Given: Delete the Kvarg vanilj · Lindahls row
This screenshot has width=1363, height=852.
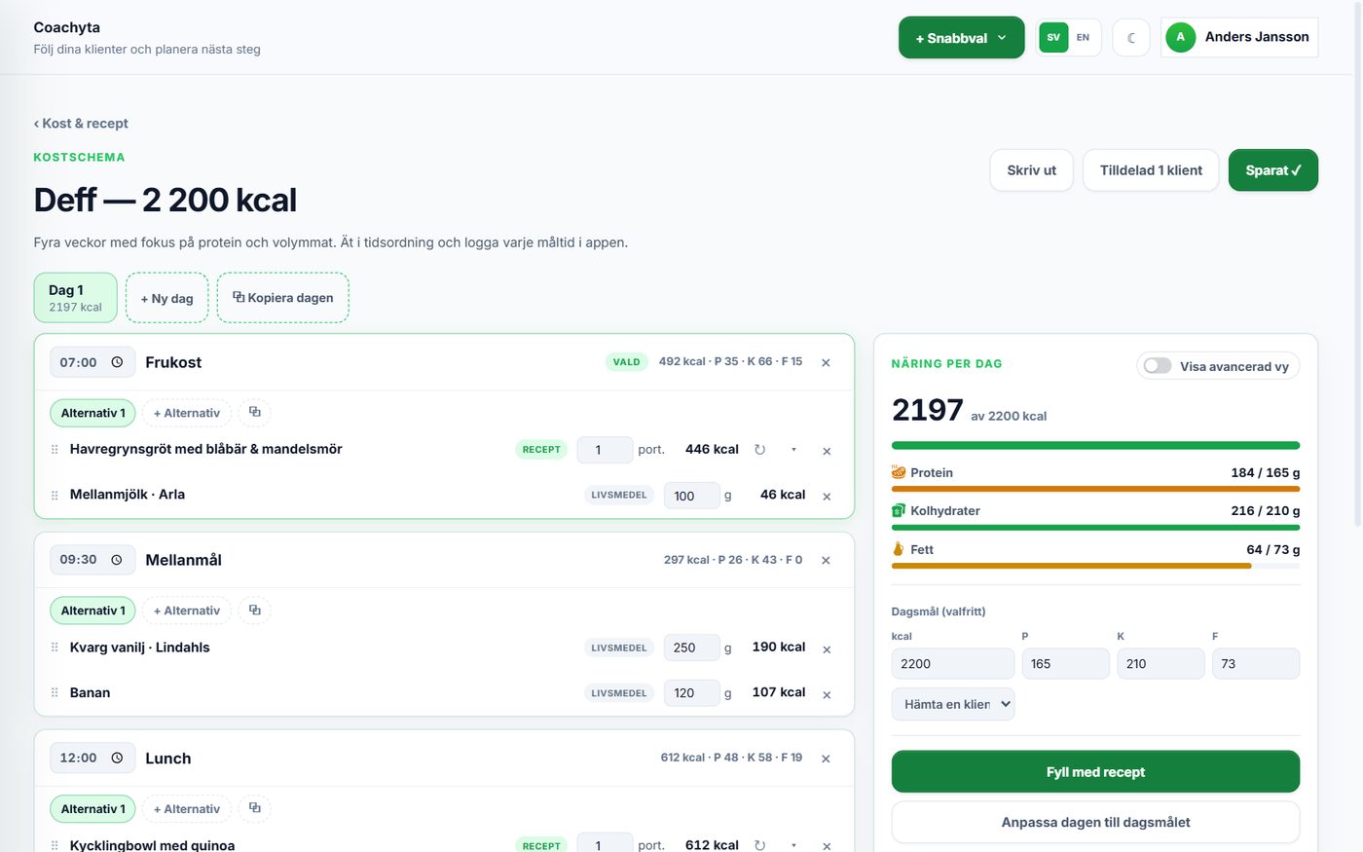Looking at the screenshot, I should click(x=827, y=649).
